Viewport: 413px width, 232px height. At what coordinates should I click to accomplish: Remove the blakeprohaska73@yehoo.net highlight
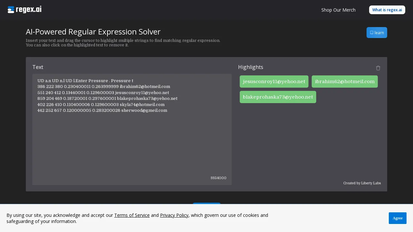(278, 97)
